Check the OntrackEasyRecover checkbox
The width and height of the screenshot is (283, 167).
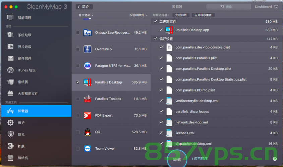point(78,32)
